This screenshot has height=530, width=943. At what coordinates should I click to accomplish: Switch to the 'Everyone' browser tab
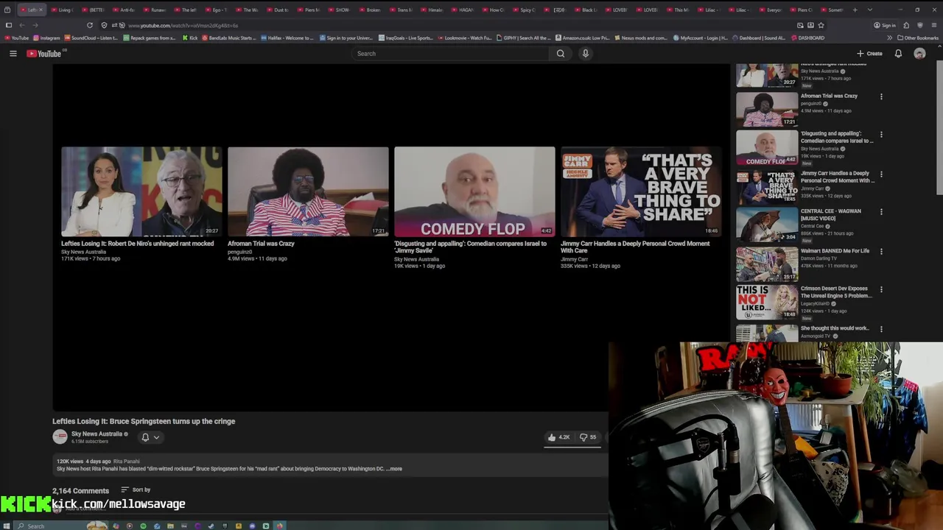771,10
